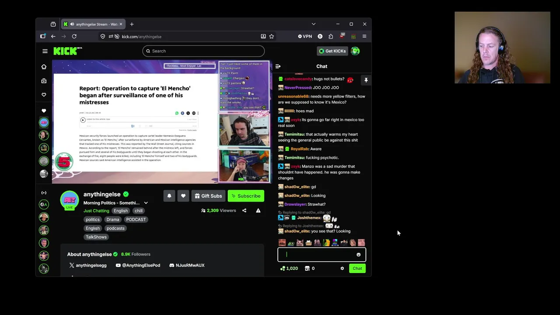Image resolution: width=560 pixels, height=315 pixels.
Task: Bookmark this page with the star icon
Action: [271, 37]
